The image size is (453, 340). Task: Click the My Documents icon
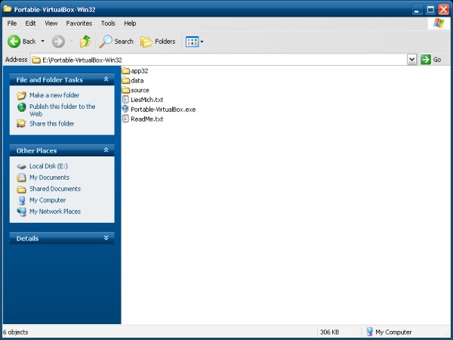pyautogui.click(x=21, y=178)
